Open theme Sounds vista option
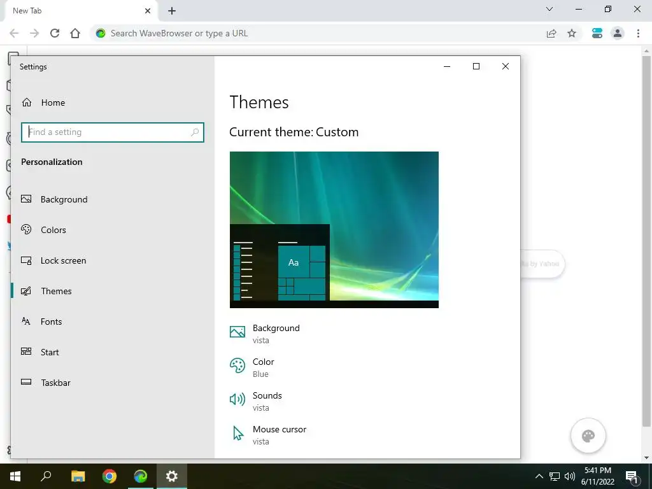 (256, 401)
